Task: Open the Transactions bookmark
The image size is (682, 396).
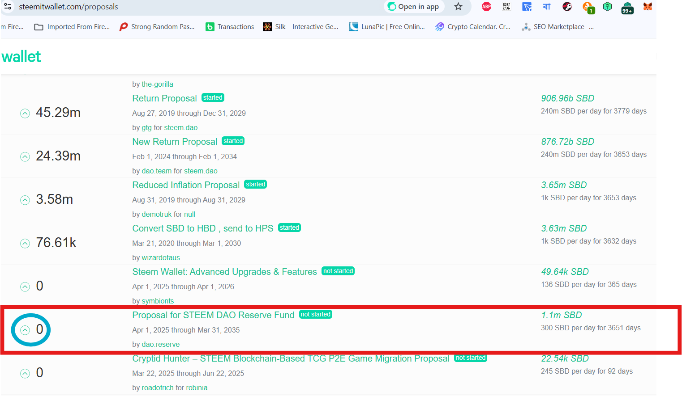Action: pyautogui.click(x=230, y=27)
